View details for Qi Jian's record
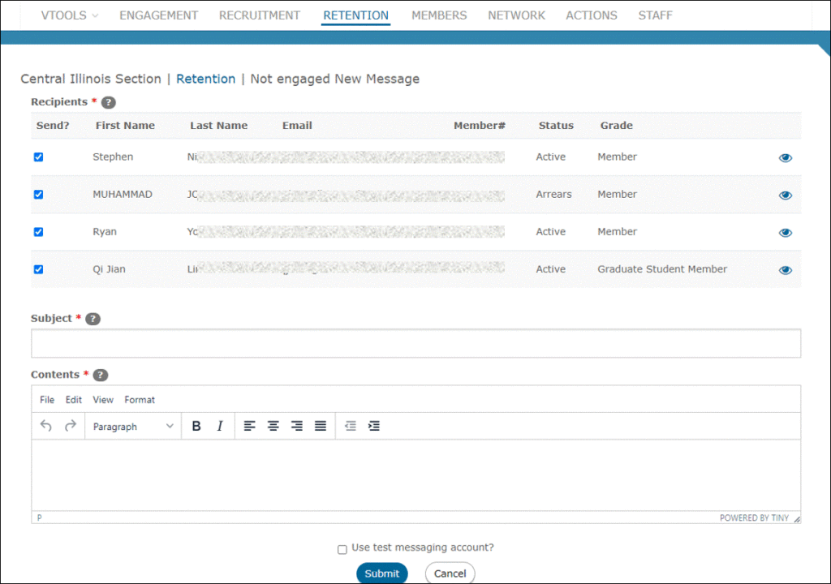 785,270
